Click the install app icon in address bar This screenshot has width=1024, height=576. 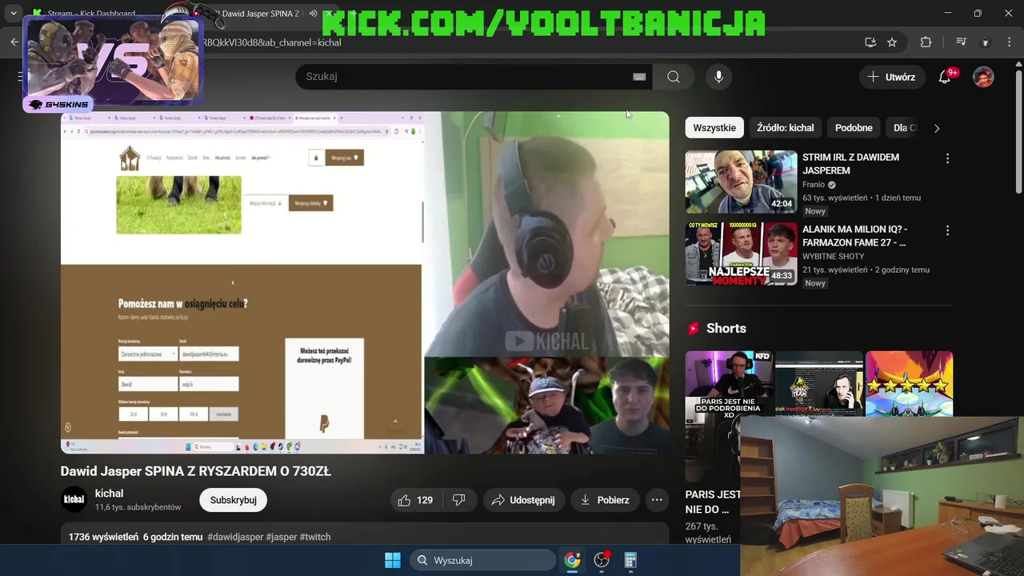click(870, 42)
